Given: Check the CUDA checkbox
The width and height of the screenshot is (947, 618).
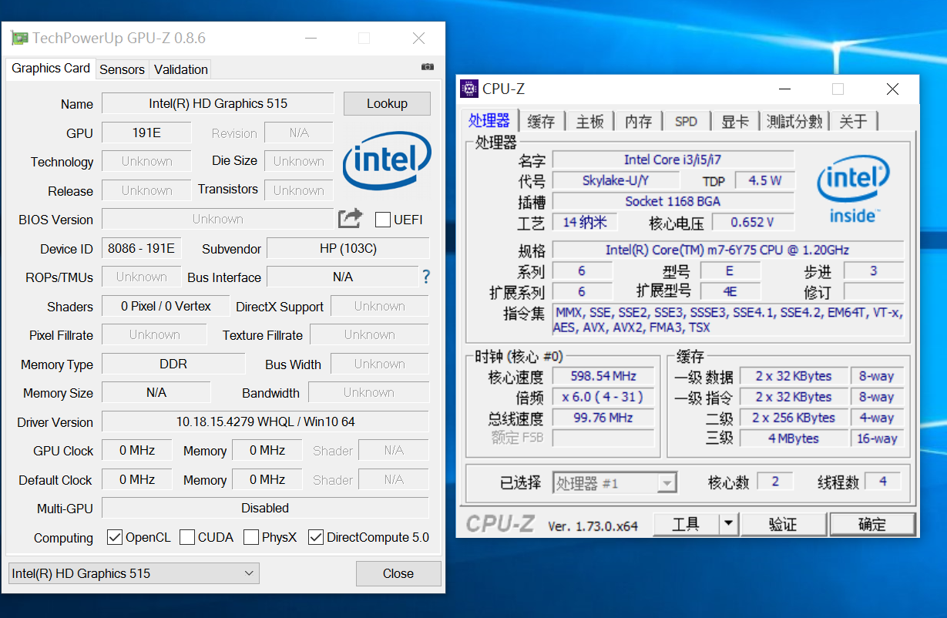Looking at the screenshot, I should click(187, 537).
